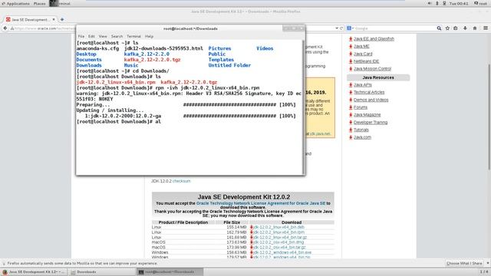Download jdk-12.0.2_linux-x64_bin.tar.gz

pos(280,238)
